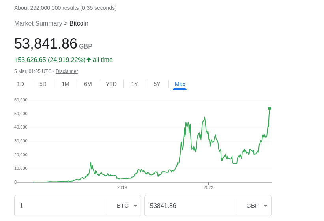Screen dimensions: 324x221
Task: Switch to the 5D chart range
Action: [x=43, y=84]
